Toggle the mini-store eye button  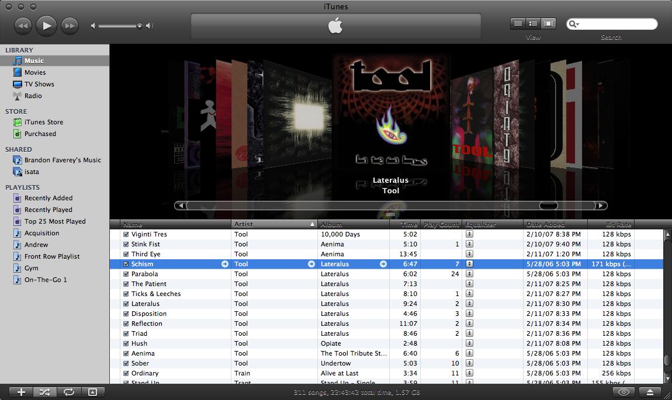pos(623,392)
